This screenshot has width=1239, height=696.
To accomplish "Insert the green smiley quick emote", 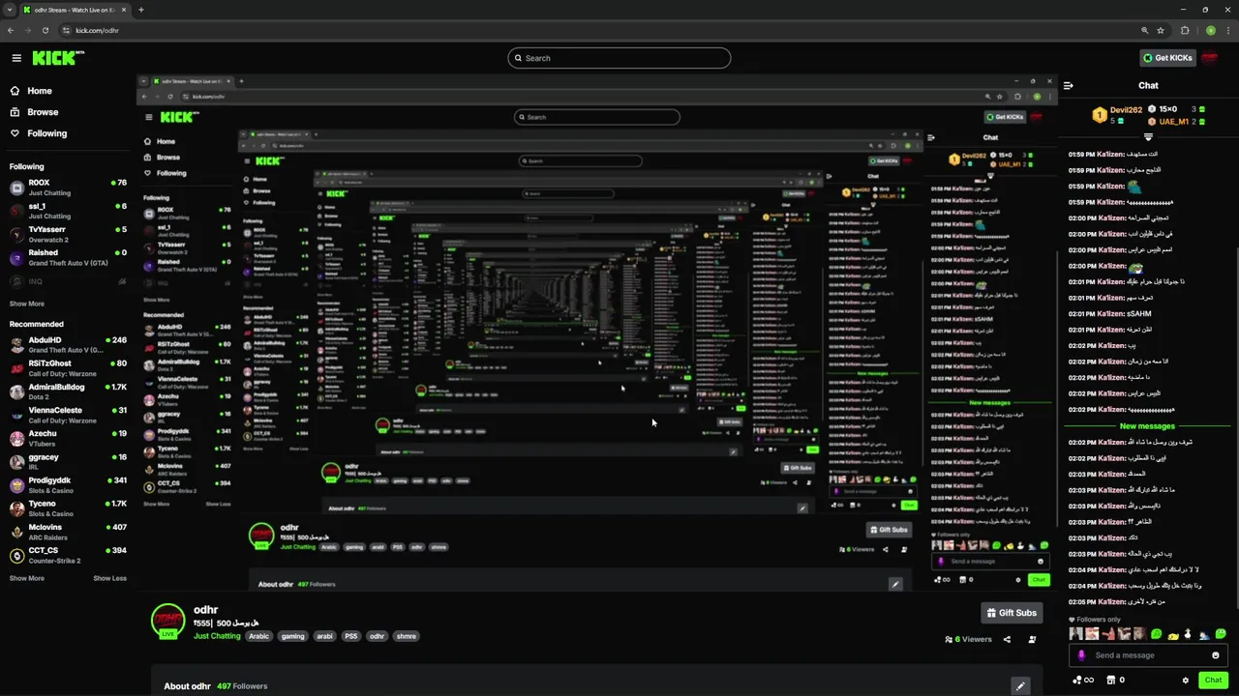I will click(x=1221, y=634).
